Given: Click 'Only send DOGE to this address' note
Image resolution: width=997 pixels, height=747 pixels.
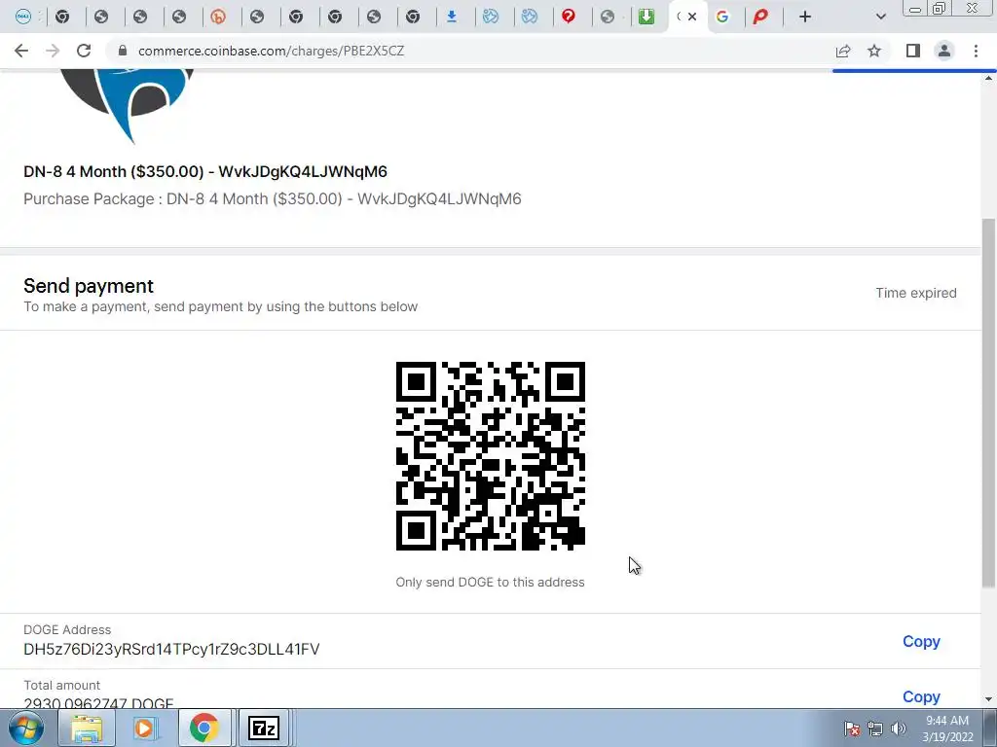Looking at the screenshot, I should [x=491, y=582].
